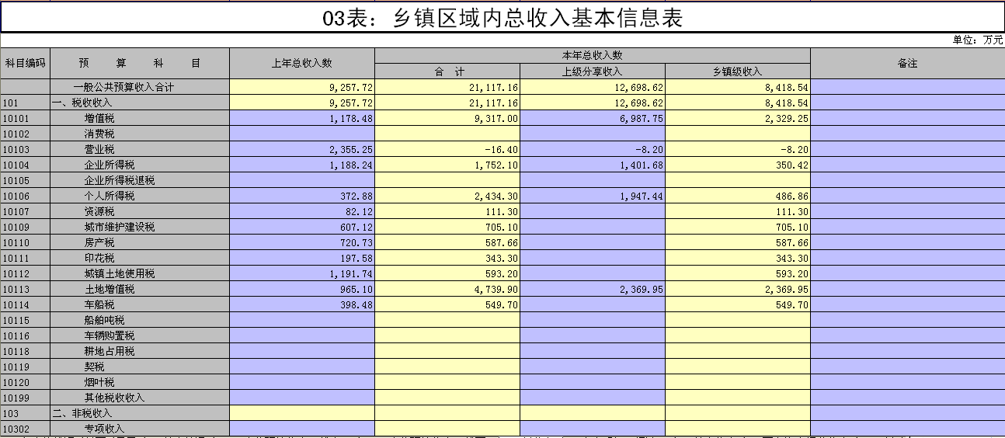Click the 消费税 row label

click(140, 134)
